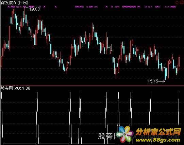184x145 pixels.
Task: Click the stock title 深发展A (日线)
Action: 14,3
